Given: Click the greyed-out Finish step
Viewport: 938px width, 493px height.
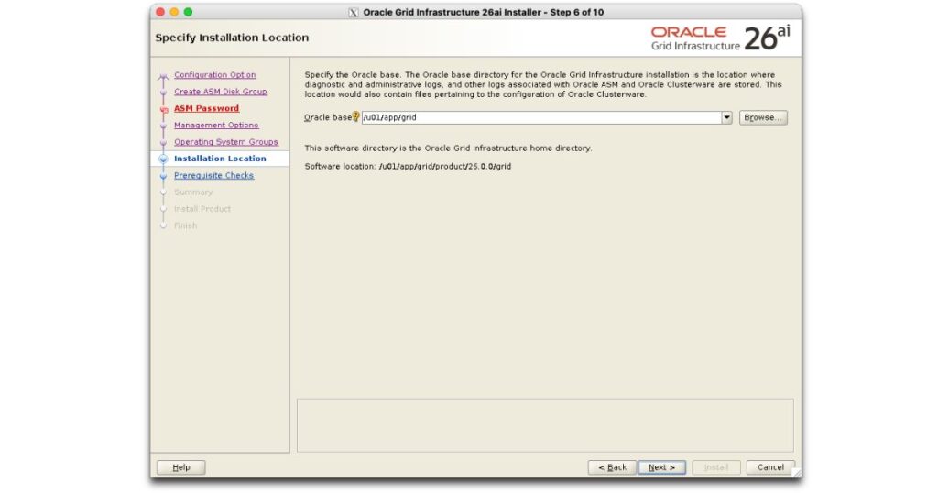Looking at the screenshot, I should pyautogui.click(x=185, y=225).
